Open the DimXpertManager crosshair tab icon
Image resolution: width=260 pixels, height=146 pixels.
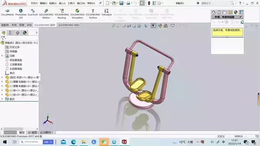[18, 33]
